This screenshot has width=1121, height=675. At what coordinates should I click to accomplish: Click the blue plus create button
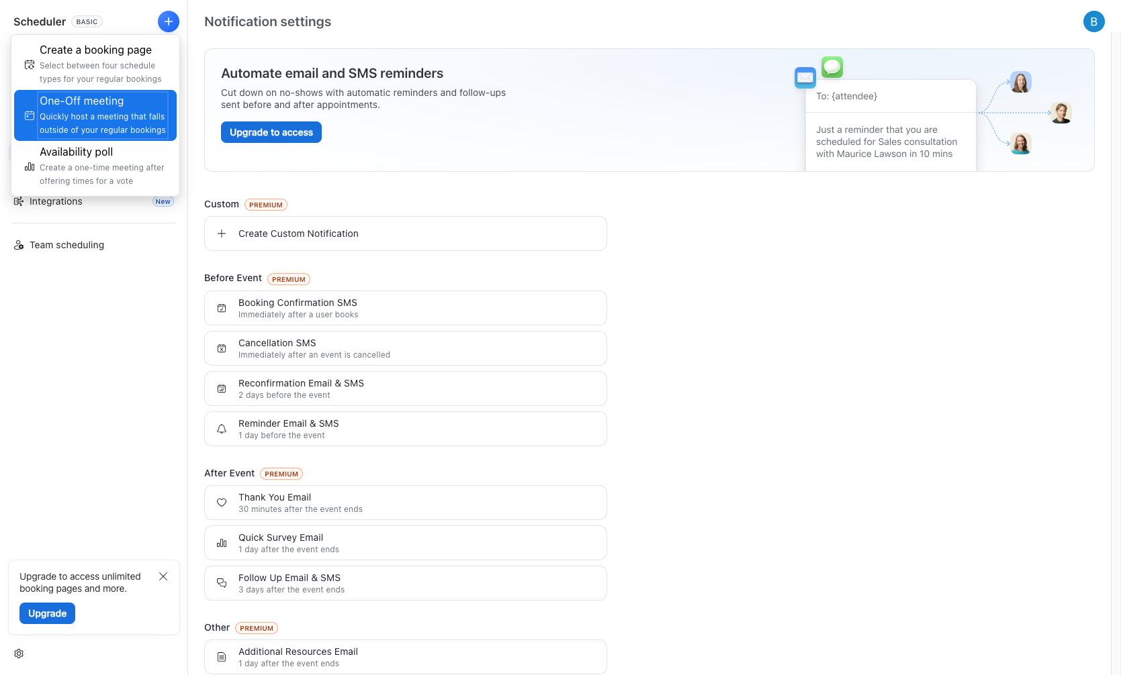(x=169, y=21)
